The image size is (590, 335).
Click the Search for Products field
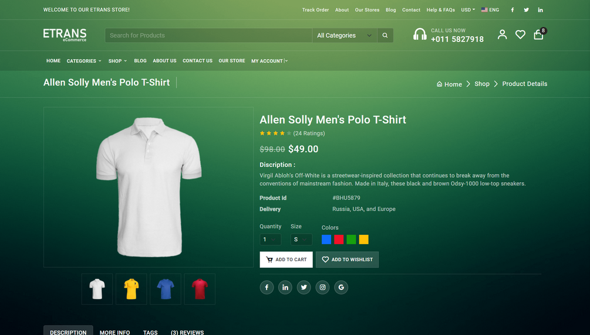[x=208, y=35]
